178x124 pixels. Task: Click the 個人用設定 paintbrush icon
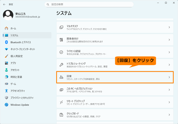click(6, 56)
